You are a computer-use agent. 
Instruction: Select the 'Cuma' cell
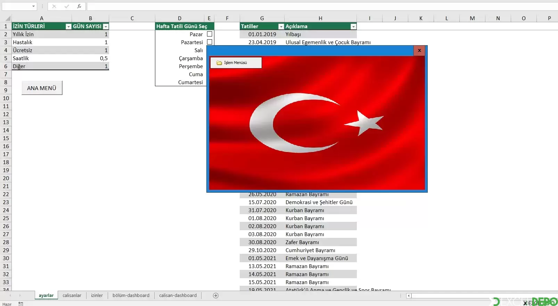click(x=180, y=74)
